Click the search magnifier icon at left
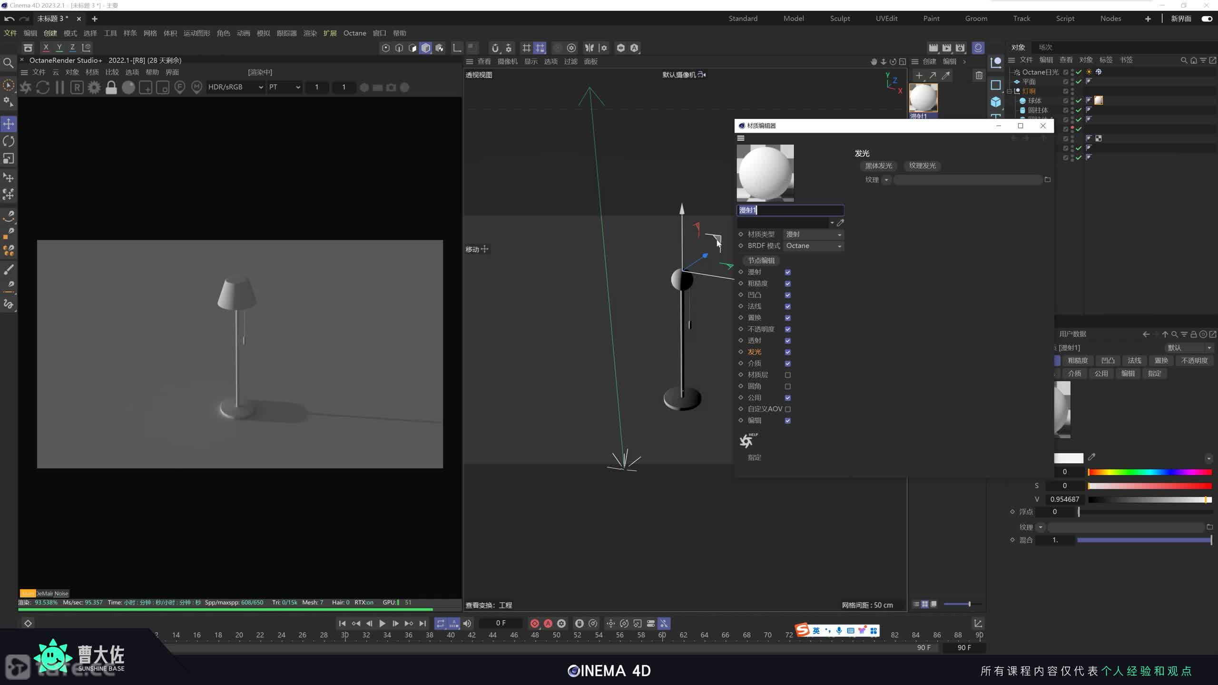This screenshot has width=1218, height=685. click(x=8, y=62)
